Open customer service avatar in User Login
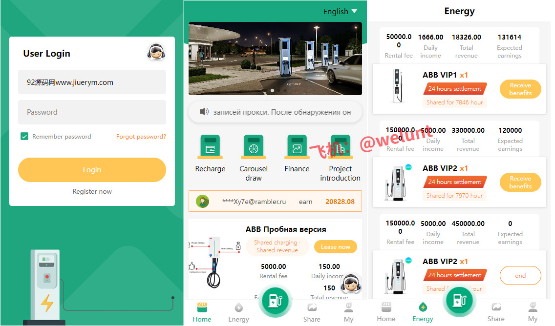 point(156,52)
